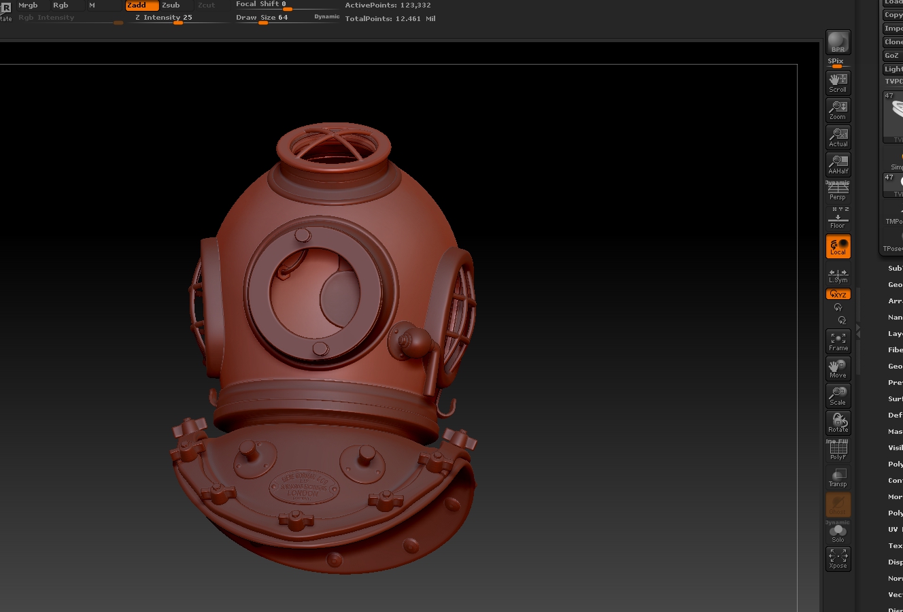Click the Import button in Tool panel
This screenshot has width=903, height=612.
click(x=893, y=29)
